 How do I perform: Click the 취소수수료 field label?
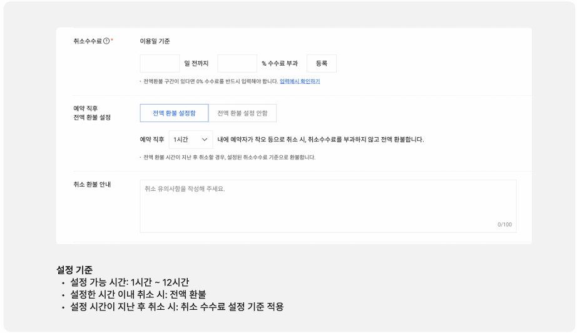pyautogui.click(x=87, y=41)
